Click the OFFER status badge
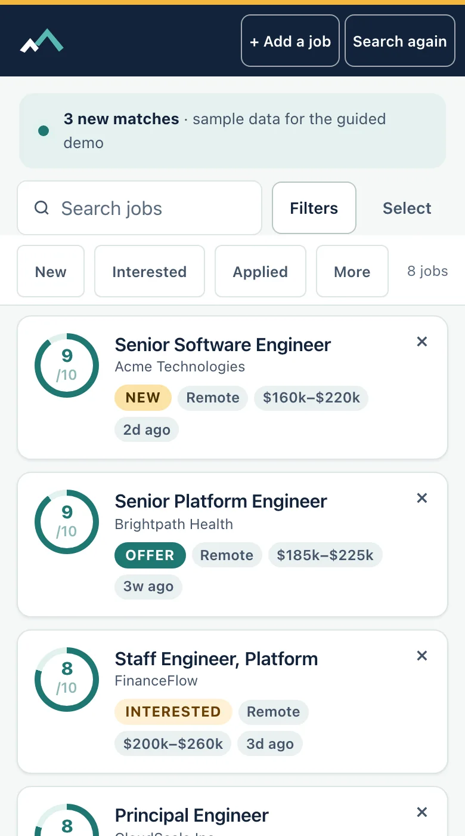The width and height of the screenshot is (465, 836). (x=150, y=555)
